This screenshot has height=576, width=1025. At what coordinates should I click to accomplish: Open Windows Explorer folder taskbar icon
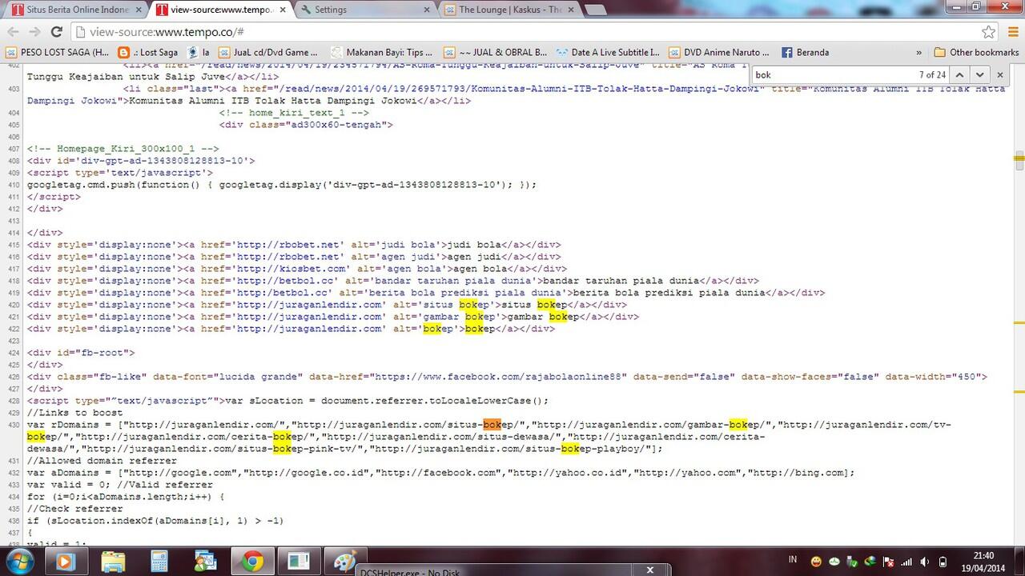point(113,562)
